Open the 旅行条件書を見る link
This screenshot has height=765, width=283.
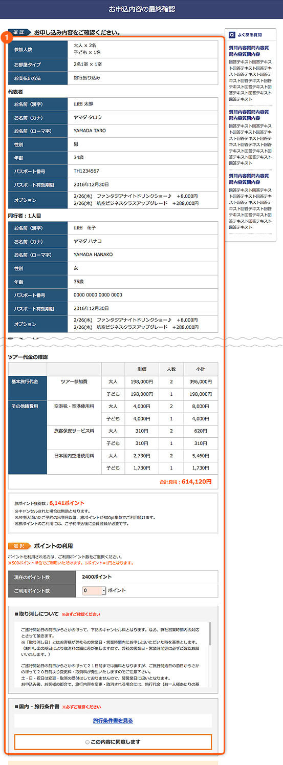tap(113, 720)
